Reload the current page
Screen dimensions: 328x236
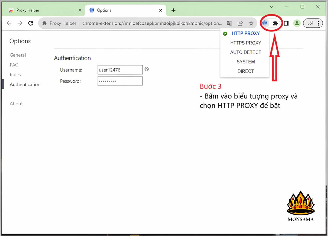[31, 23]
